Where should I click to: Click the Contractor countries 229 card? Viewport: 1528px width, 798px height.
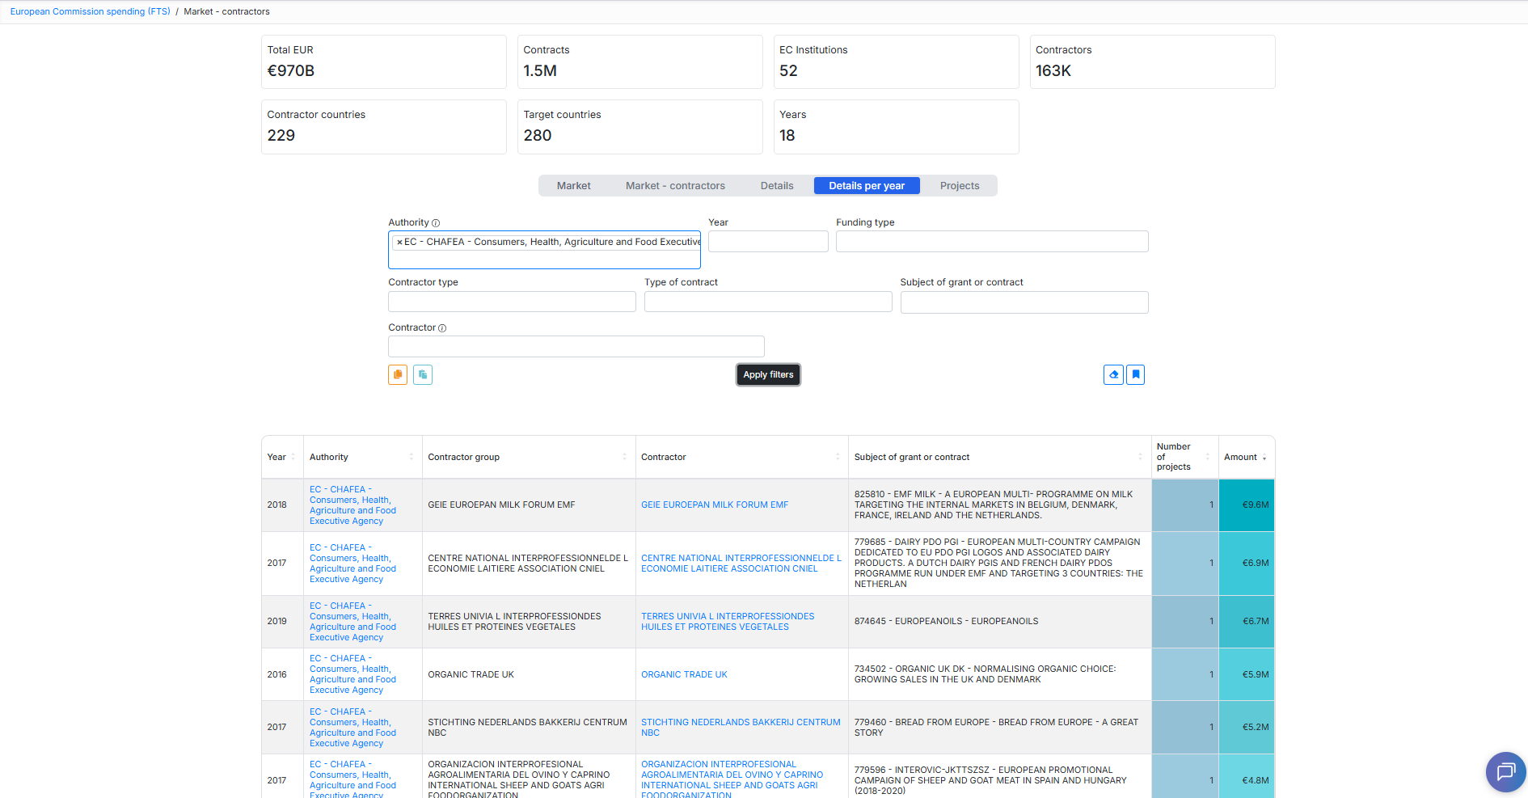[384, 127]
